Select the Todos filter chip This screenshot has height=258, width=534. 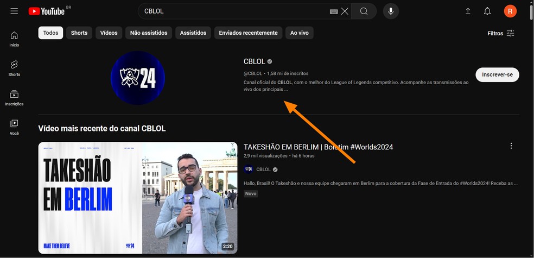[51, 33]
